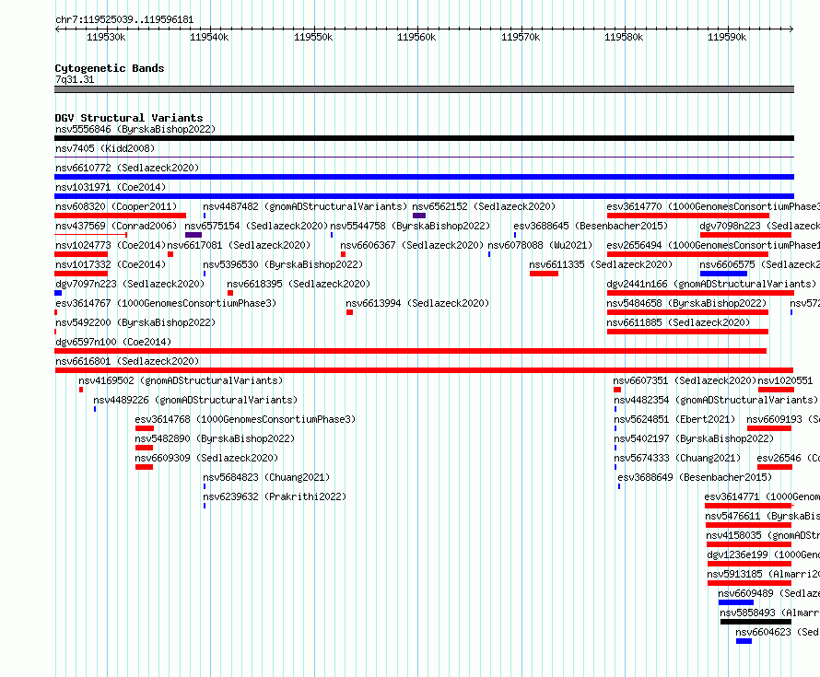Open the nsv1020551 variant label

(x=786, y=380)
